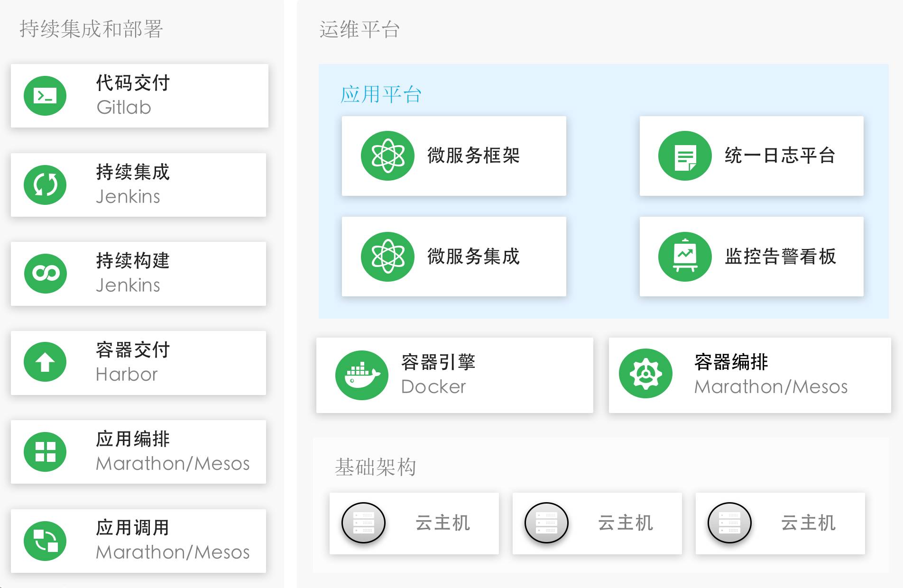Click the 应用调用 title
Screen dimensions: 903x588
pos(133,528)
